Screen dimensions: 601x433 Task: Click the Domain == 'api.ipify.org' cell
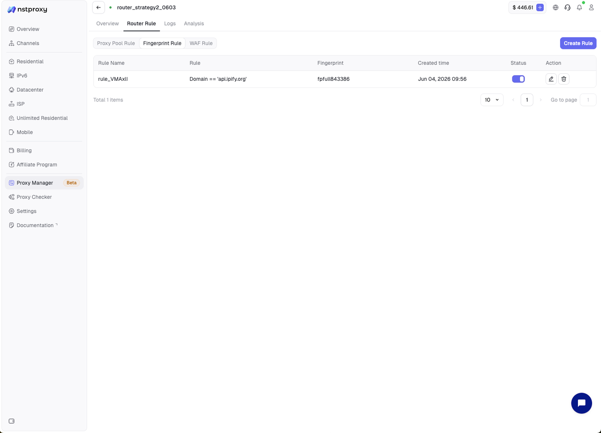click(x=218, y=79)
